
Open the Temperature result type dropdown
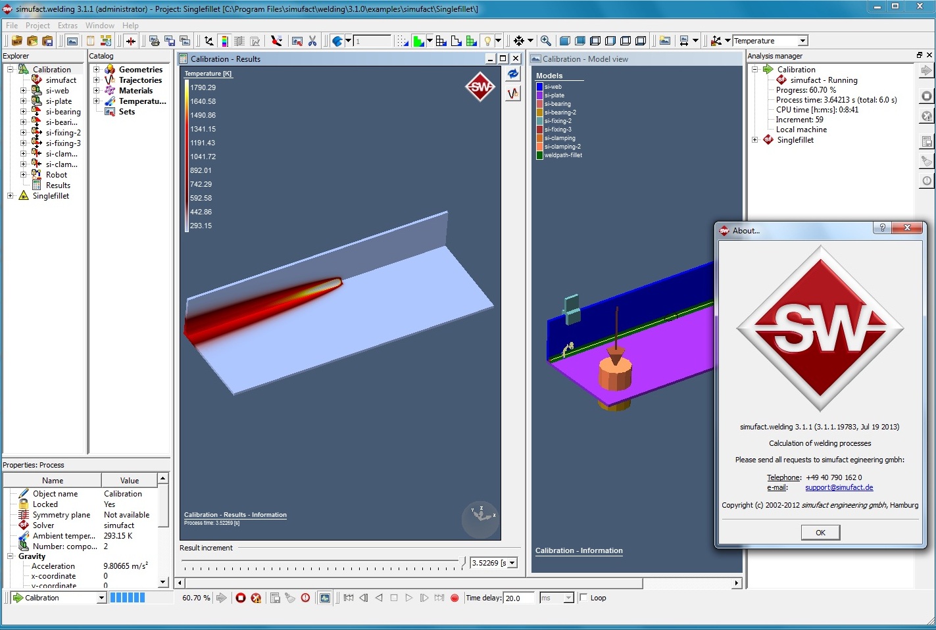(802, 41)
